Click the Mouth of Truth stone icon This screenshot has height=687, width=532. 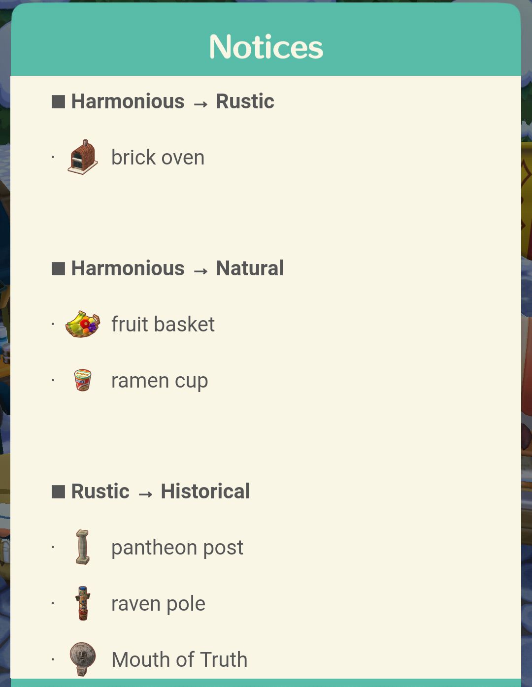click(x=82, y=659)
